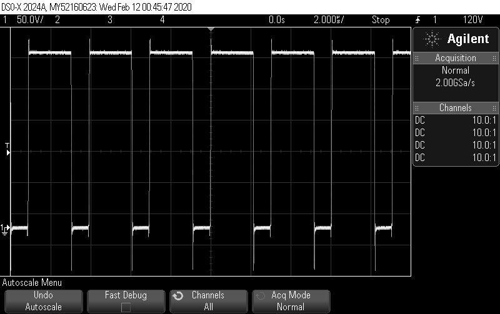Viewport: 500px width, 314px height.
Task: Click the trigger time reference triangle
Action: click(211, 29)
